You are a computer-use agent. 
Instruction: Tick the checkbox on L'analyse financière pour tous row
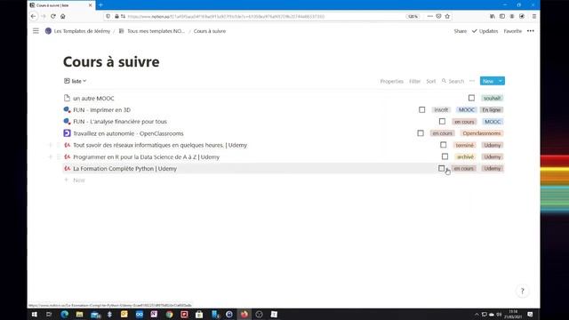[442, 122]
